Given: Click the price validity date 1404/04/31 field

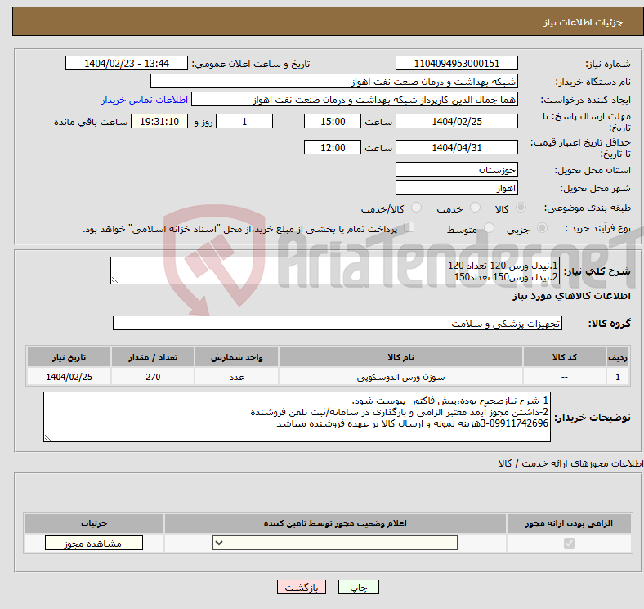Looking at the screenshot, I should [x=456, y=147].
